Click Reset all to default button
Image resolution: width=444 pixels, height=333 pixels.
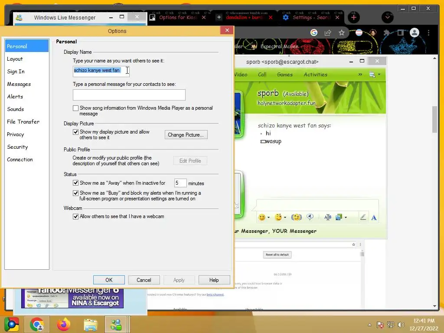(277, 255)
